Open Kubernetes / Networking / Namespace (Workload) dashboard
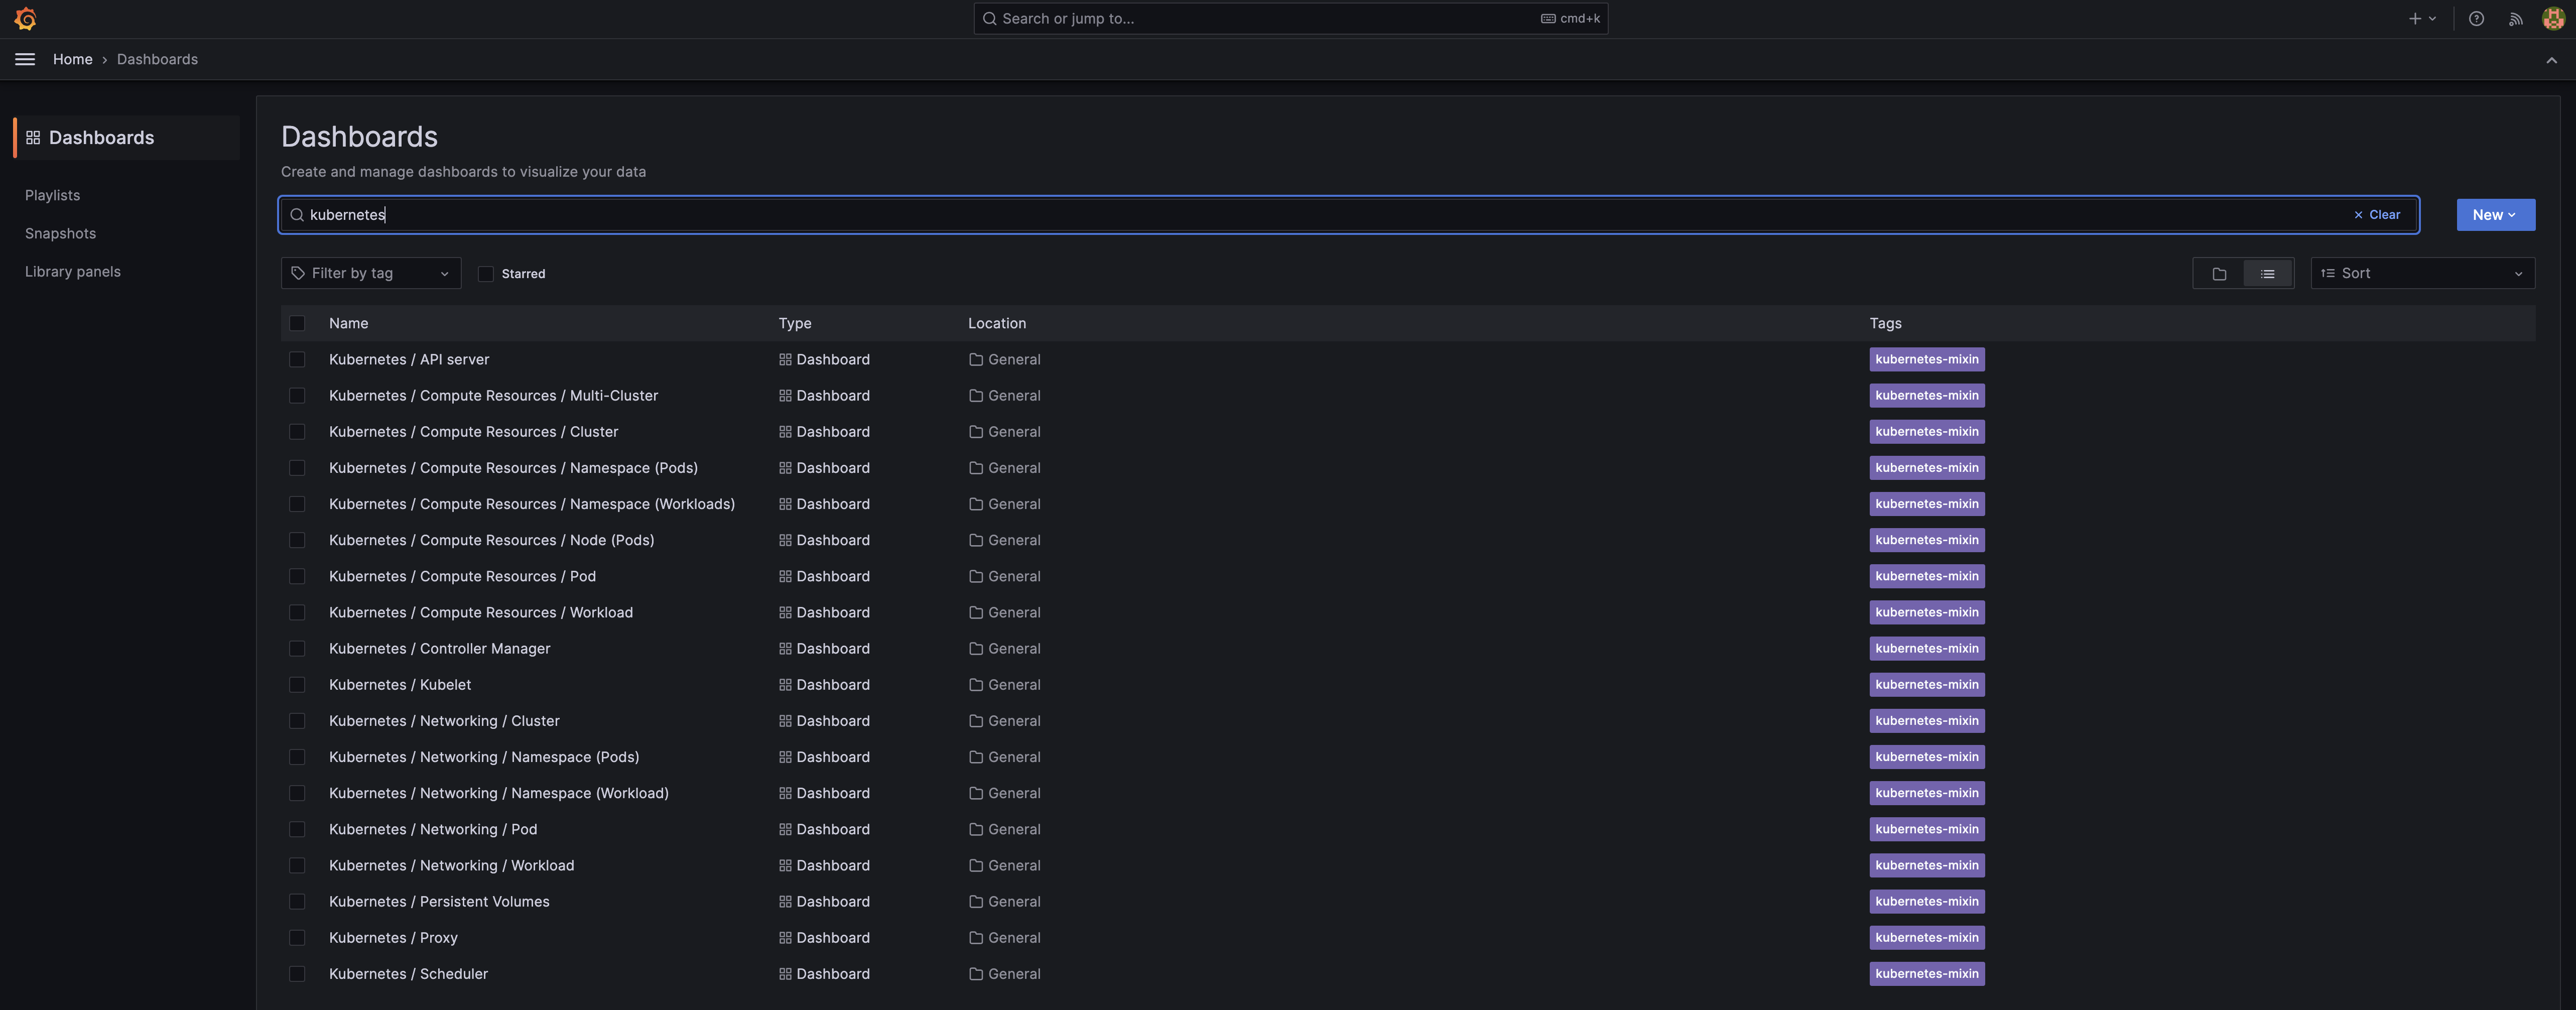The image size is (2576, 1010). tap(498, 794)
